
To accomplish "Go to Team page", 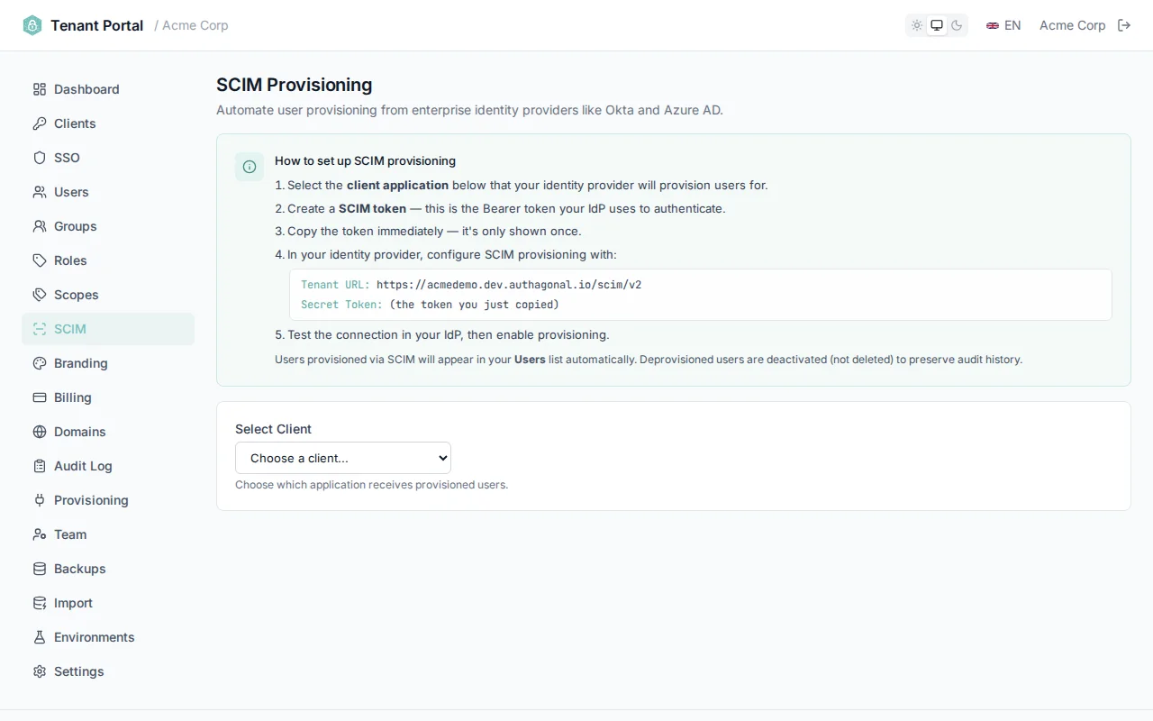I will coord(108,534).
